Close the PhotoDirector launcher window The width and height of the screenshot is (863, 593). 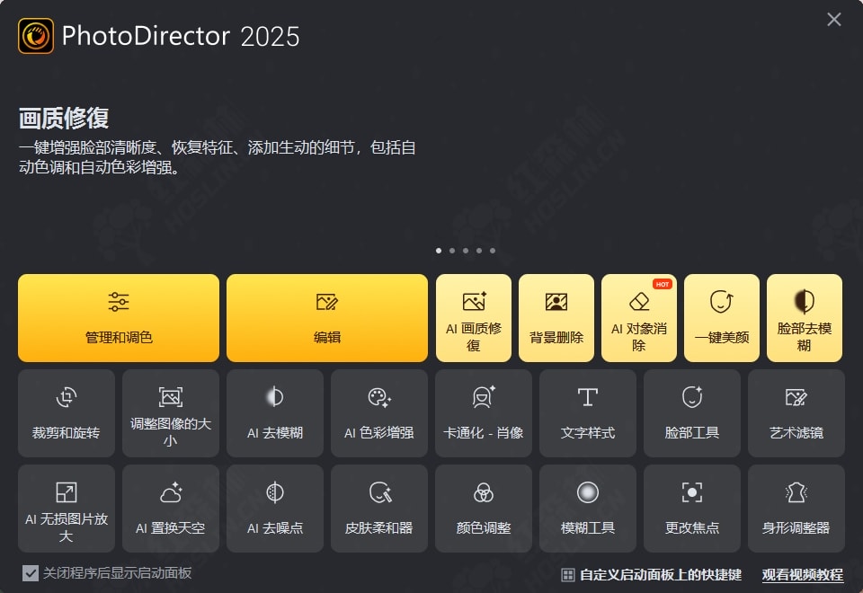[834, 19]
